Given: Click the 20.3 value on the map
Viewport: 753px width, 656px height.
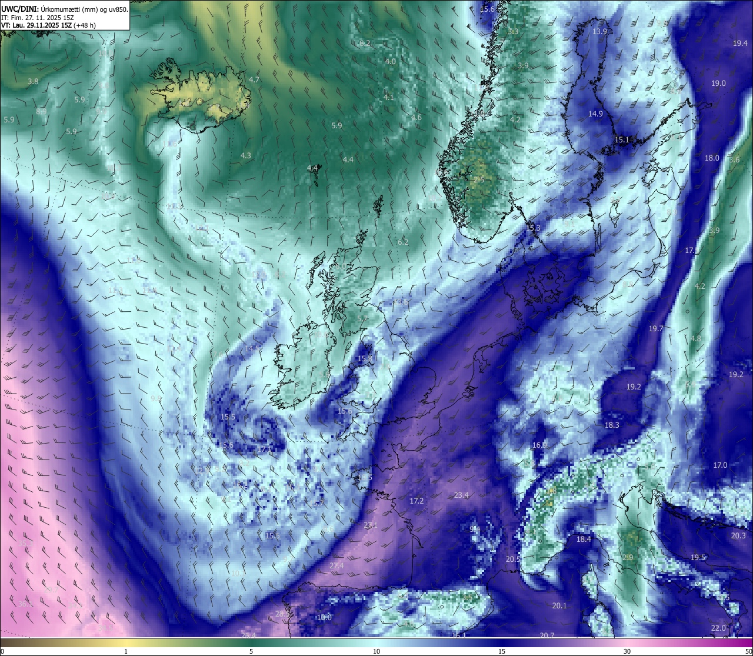Looking at the screenshot, I should point(738,535).
